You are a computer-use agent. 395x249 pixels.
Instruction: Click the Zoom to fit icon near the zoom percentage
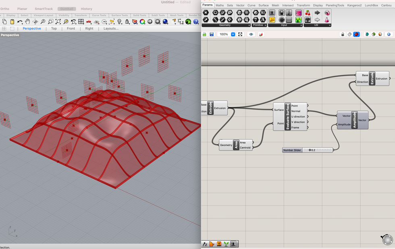tap(241, 34)
